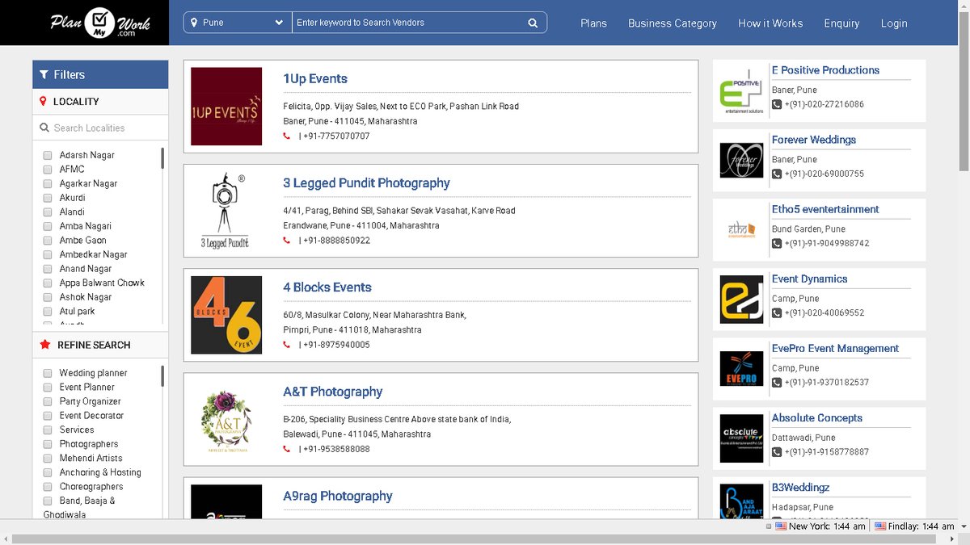The width and height of the screenshot is (970, 545).
Task: Click phone icon for Event Dynamics
Action: [x=777, y=313]
